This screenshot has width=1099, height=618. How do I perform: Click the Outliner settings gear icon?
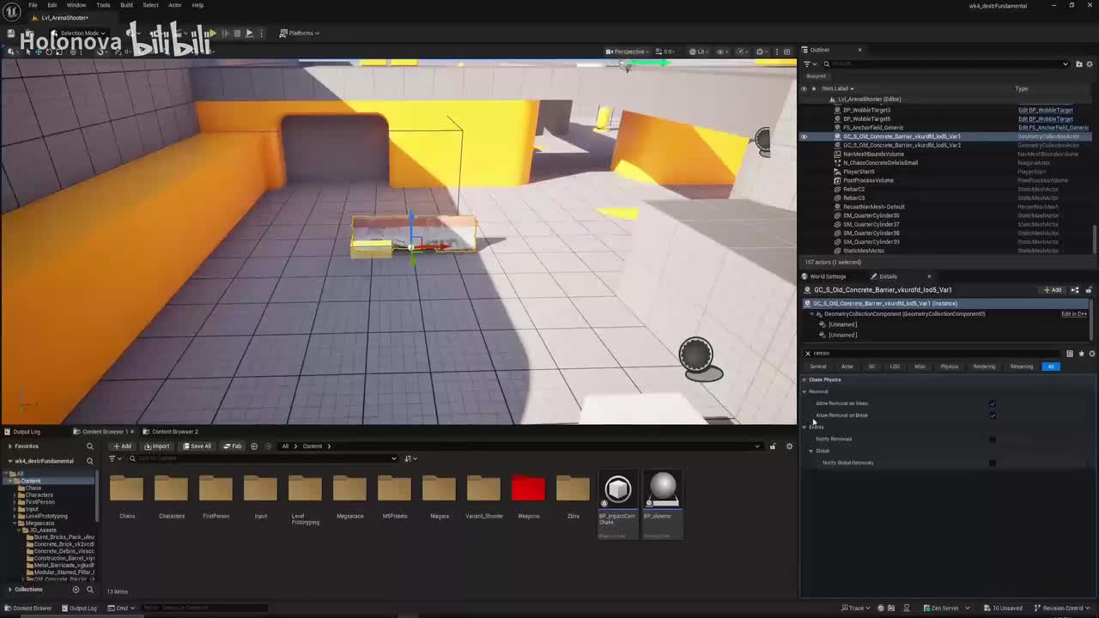[x=1090, y=64]
